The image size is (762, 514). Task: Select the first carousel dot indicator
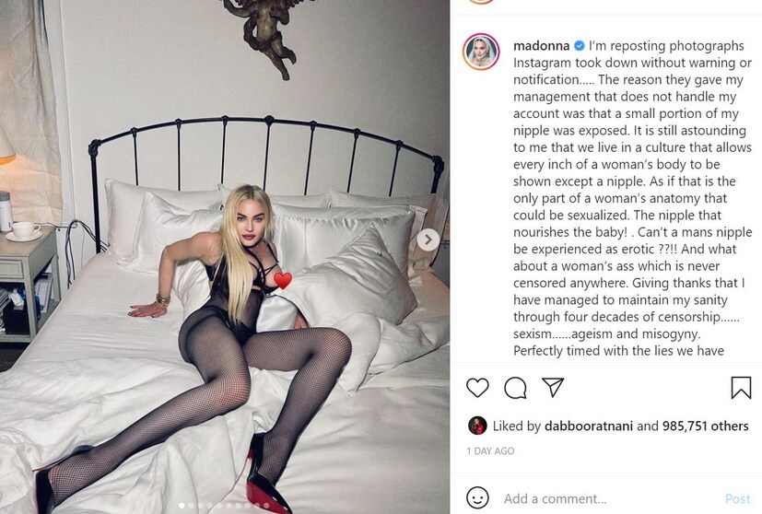[182, 506]
